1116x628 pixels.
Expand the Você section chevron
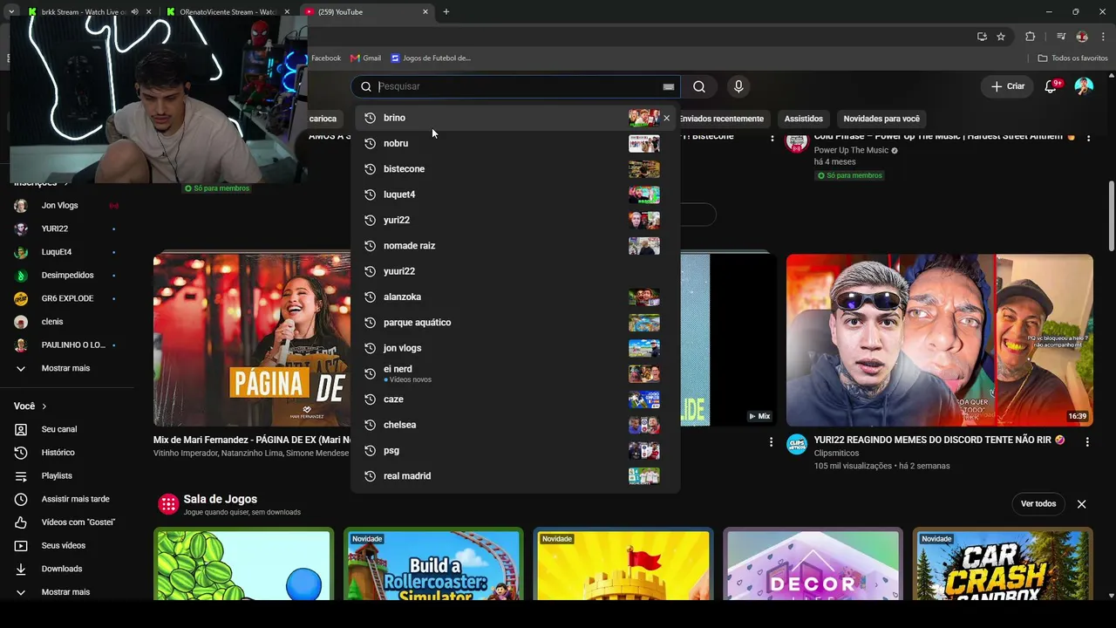tap(44, 406)
